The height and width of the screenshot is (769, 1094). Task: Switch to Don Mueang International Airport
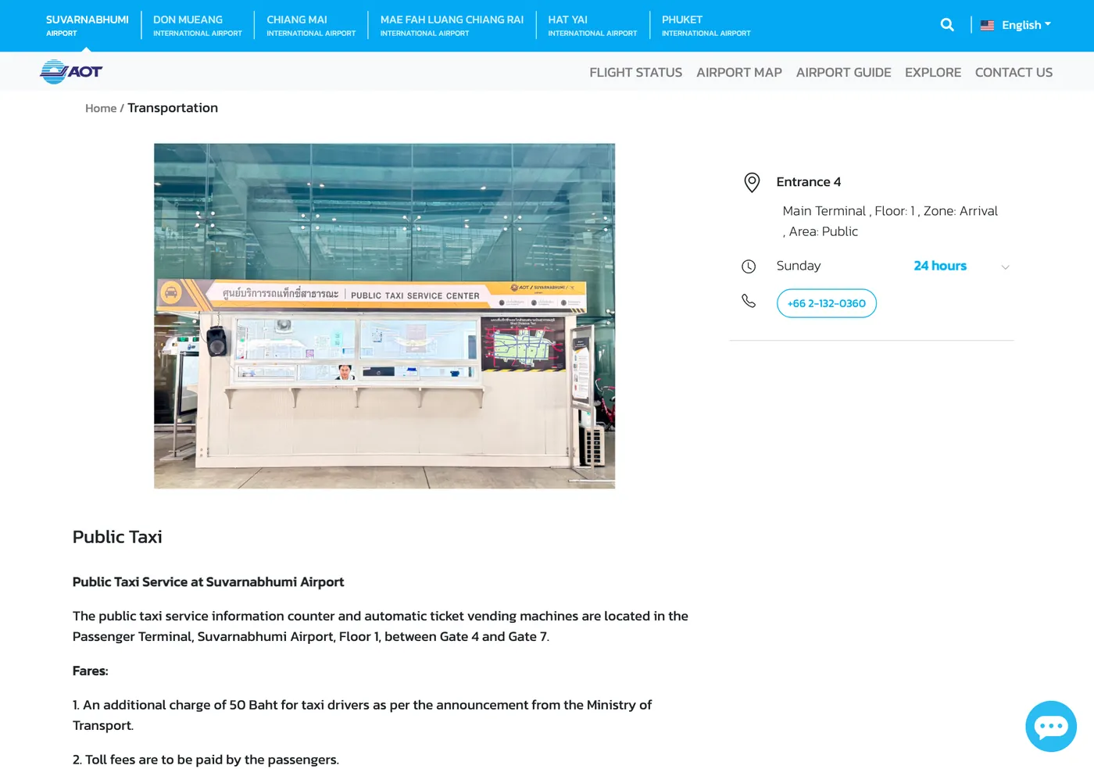pos(198,25)
